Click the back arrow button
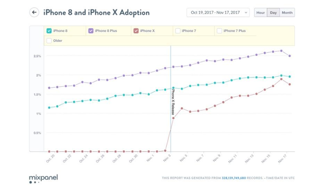This screenshot has height=188, width=335. (x=34, y=12)
